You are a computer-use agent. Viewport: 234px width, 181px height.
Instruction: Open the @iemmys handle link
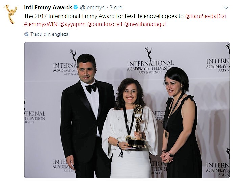coord(92,7)
